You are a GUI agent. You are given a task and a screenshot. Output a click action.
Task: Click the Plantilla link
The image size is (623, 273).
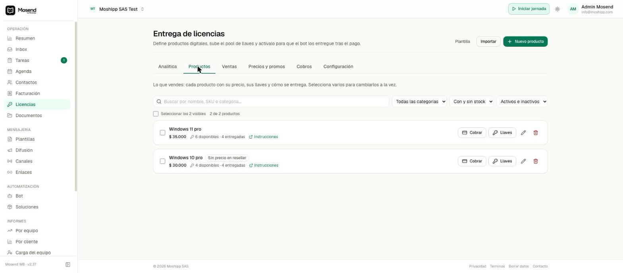pyautogui.click(x=462, y=42)
